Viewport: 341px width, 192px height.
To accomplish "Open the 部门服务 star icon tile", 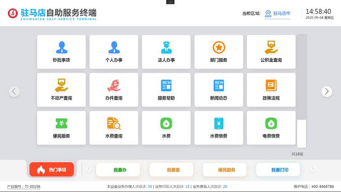I will [x=219, y=52].
